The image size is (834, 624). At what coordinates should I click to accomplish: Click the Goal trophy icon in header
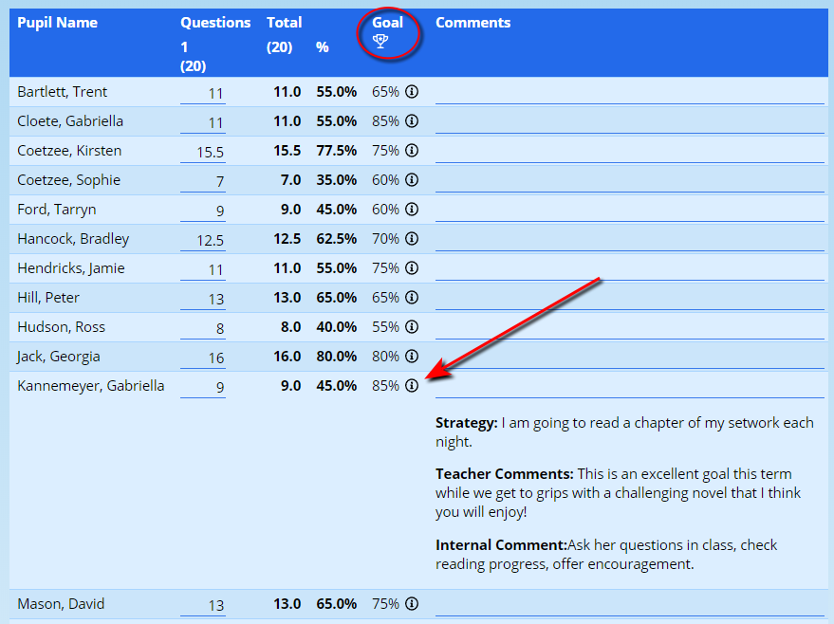[x=380, y=41]
